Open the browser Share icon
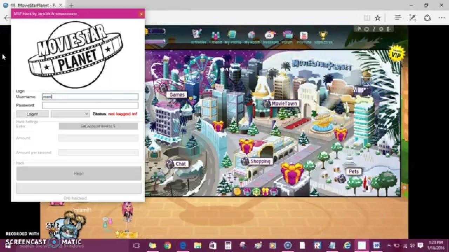The width and height of the screenshot is (449, 252). pyautogui.click(x=427, y=18)
